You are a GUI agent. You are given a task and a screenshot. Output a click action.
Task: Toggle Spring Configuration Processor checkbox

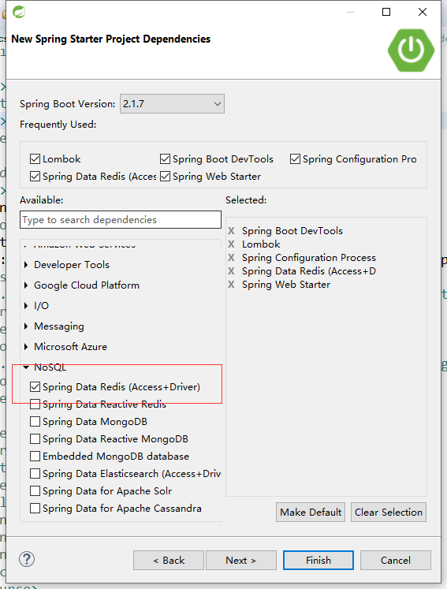coord(296,159)
